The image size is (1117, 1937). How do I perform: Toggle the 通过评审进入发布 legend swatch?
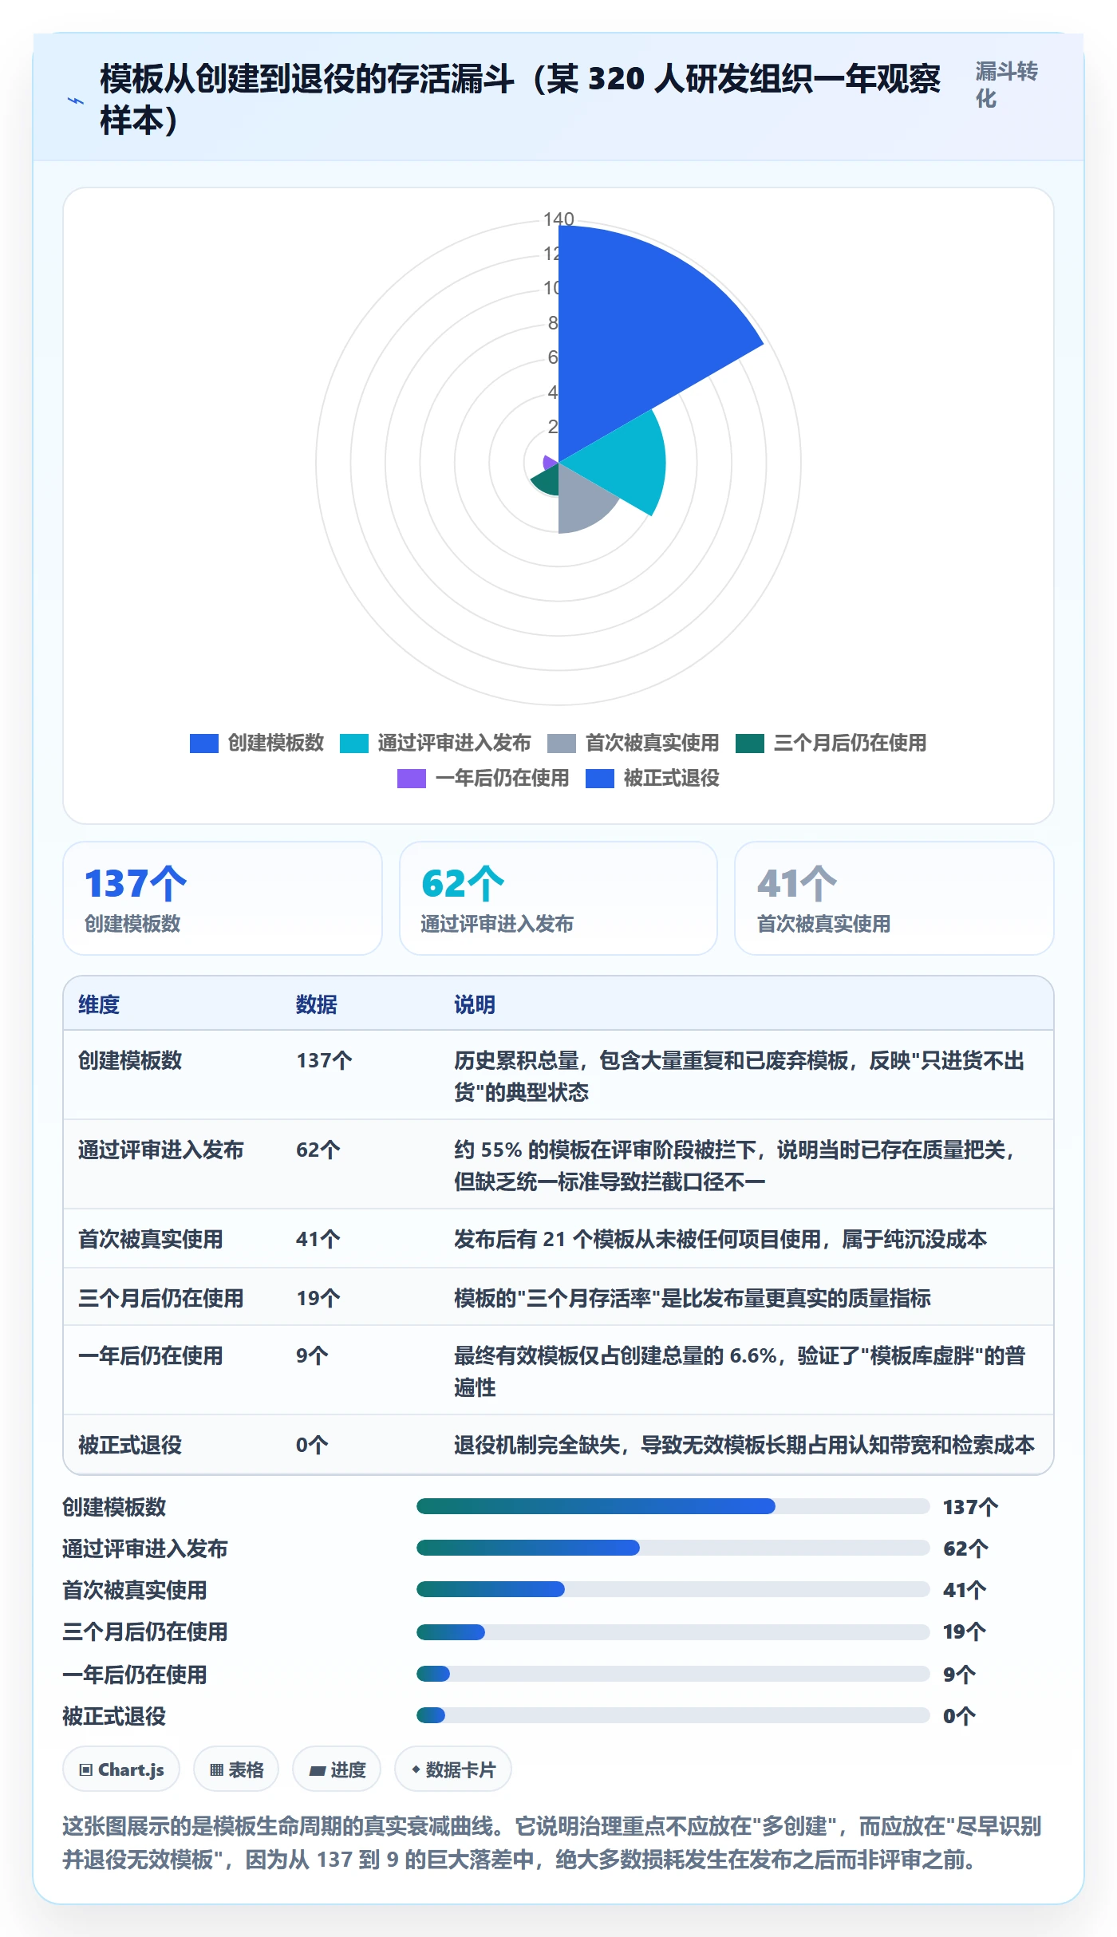pos(354,744)
